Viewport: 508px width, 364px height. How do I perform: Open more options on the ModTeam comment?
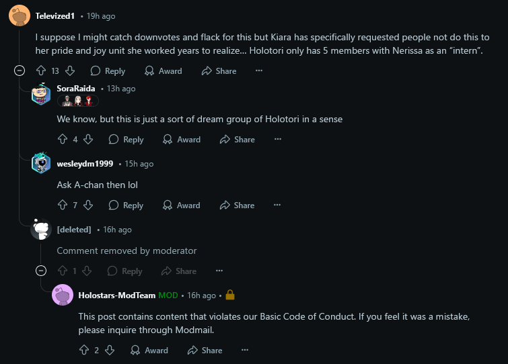(245, 350)
